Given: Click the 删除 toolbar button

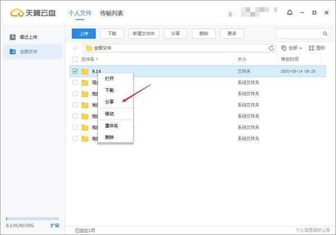Looking at the screenshot, I should 204,34.
